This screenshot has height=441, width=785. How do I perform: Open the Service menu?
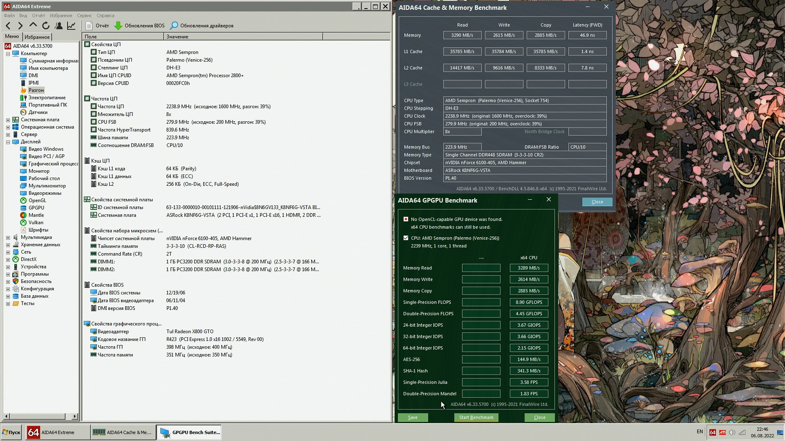click(x=84, y=16)
